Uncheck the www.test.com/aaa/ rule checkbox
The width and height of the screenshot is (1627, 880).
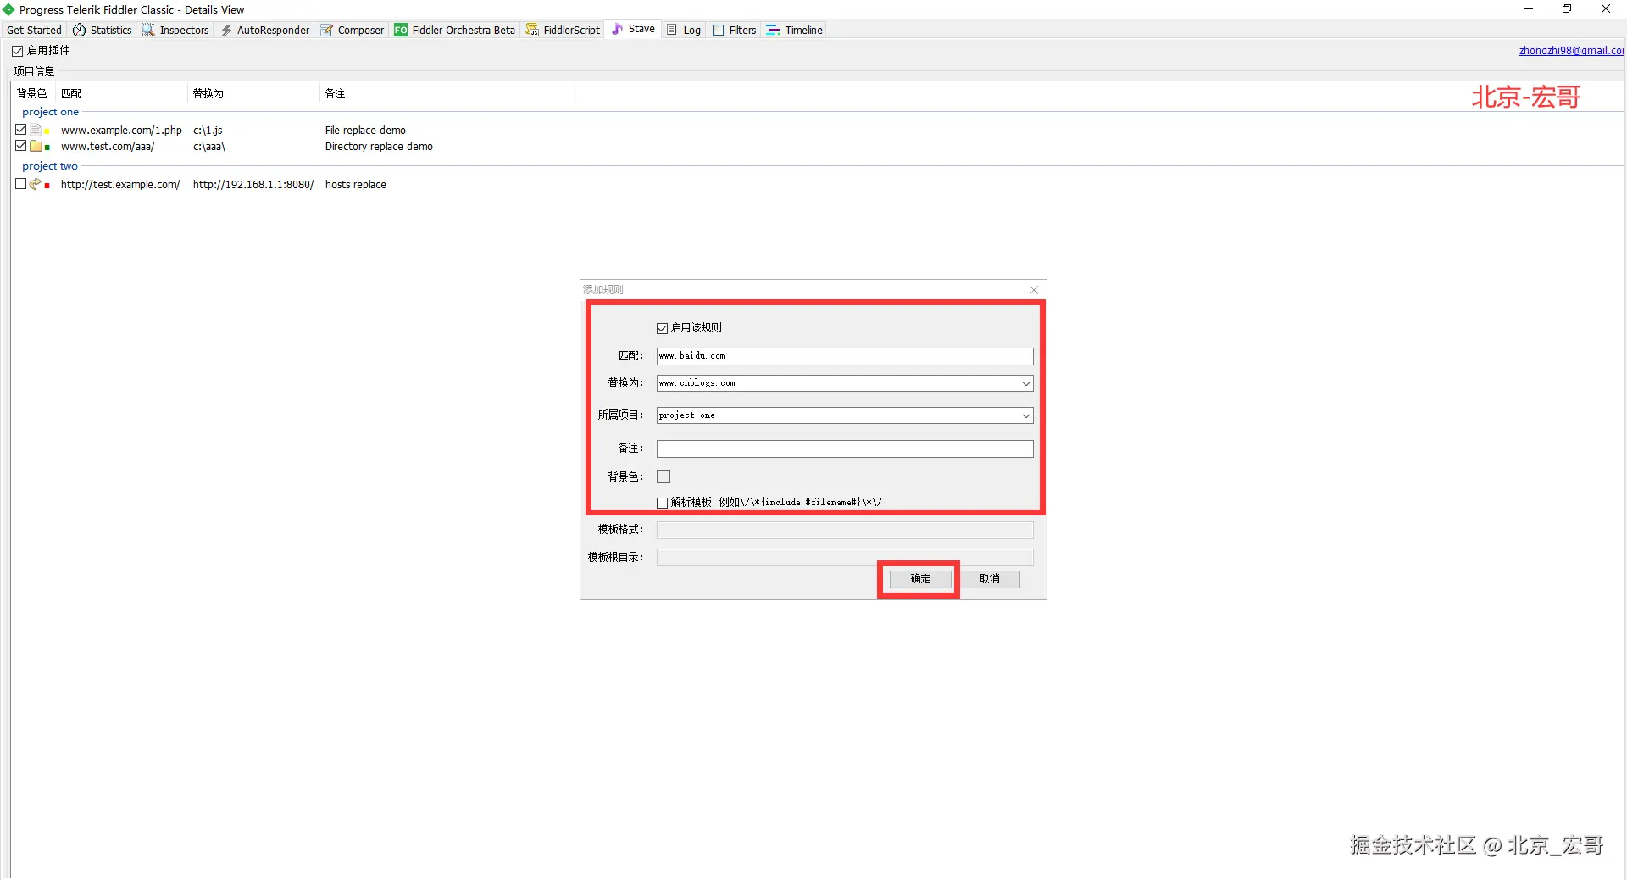[x=21, y=146]
